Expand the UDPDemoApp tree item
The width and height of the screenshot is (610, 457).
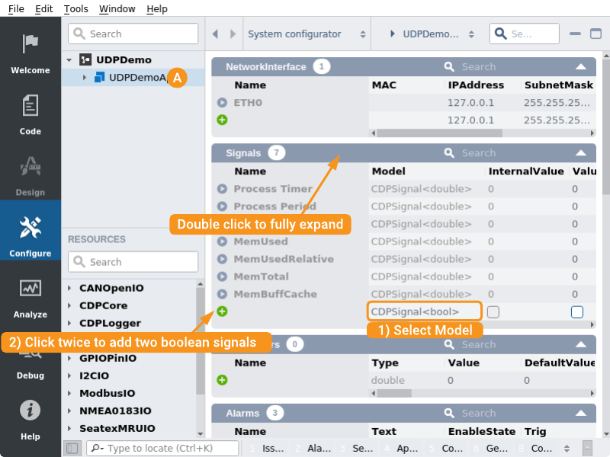point(85,78)
